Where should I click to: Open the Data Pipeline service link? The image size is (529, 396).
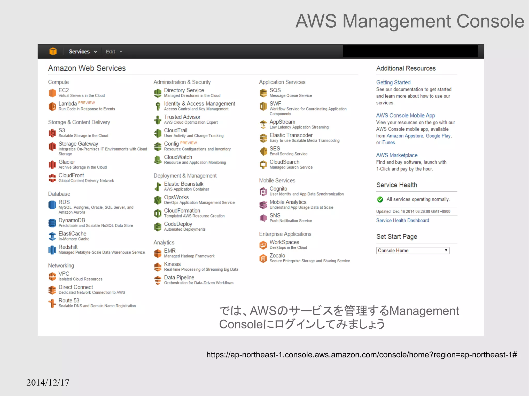click(x=179, y=277)
